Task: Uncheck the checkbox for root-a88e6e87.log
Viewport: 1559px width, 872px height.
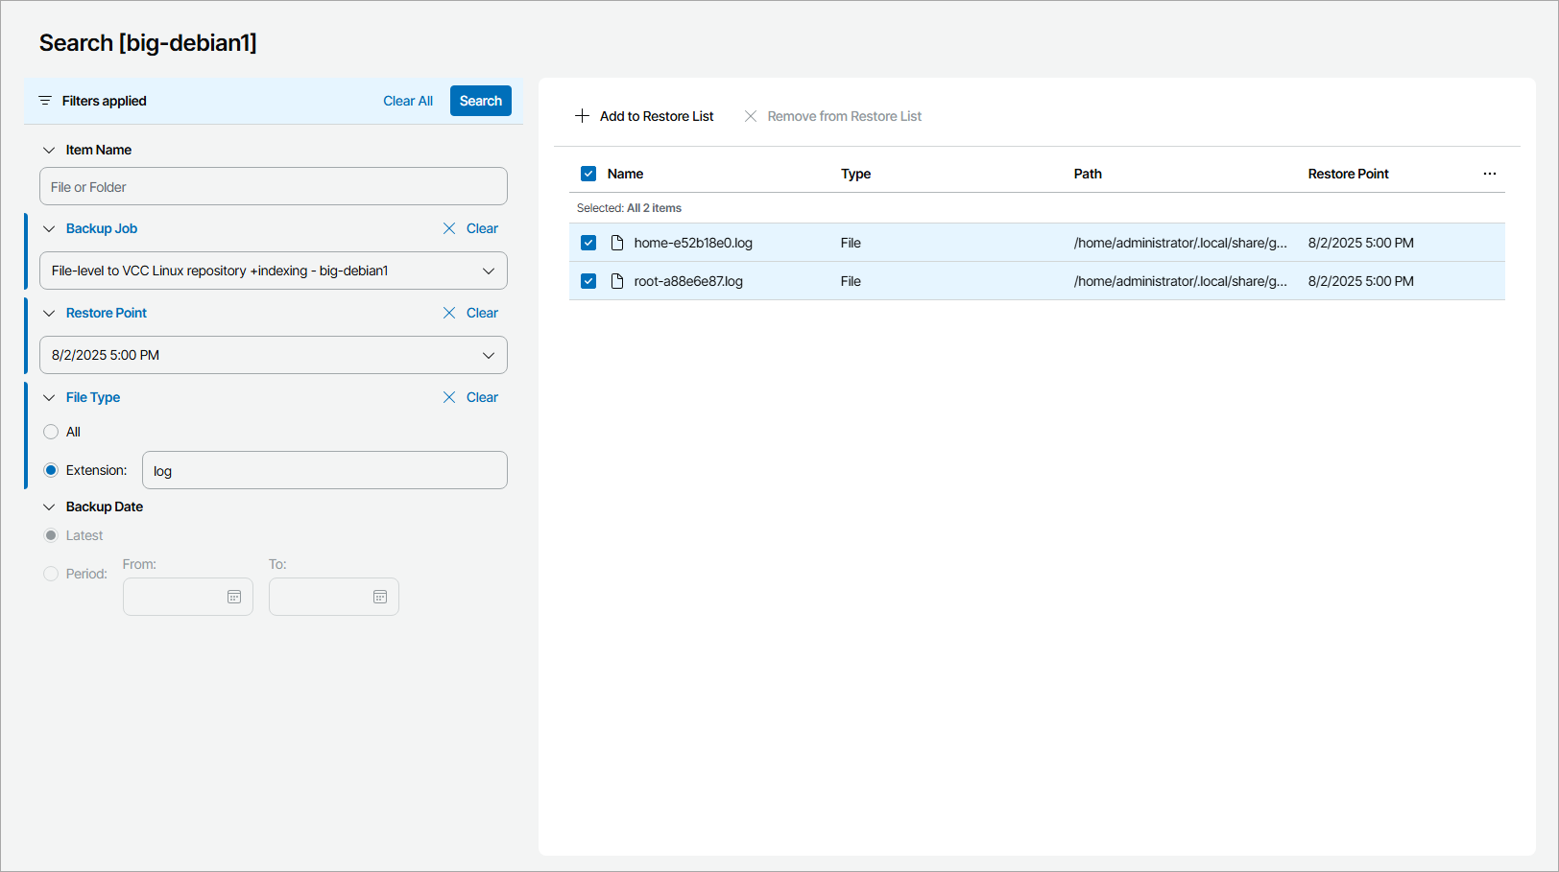Action: pos(588,281)
